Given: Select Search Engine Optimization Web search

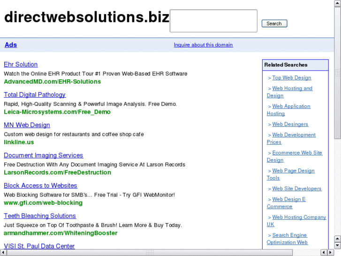Looking at the screenshot, I should click(287, 239).
